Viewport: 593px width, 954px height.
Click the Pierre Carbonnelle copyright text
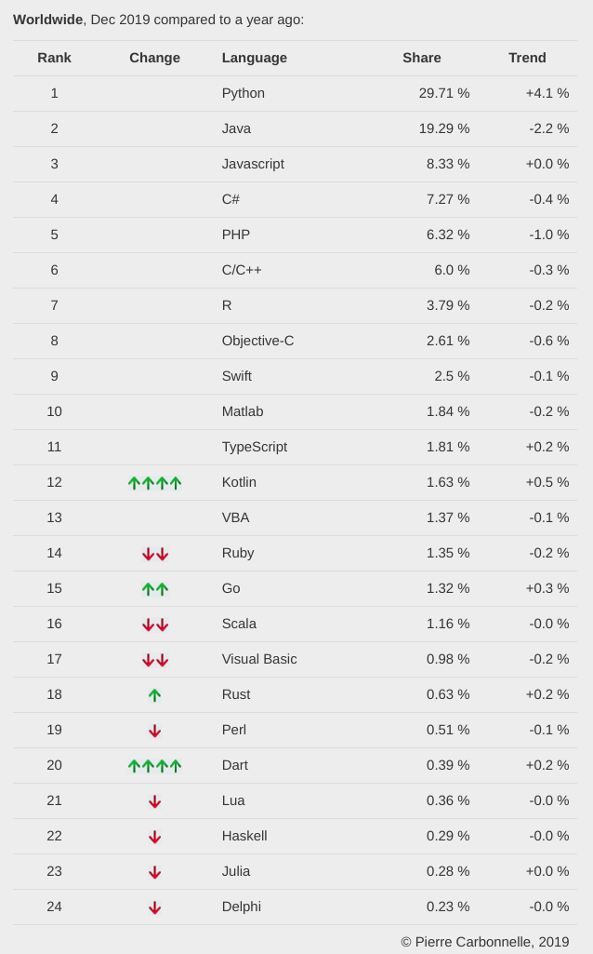pyautogui.click(x=484, y=942)
